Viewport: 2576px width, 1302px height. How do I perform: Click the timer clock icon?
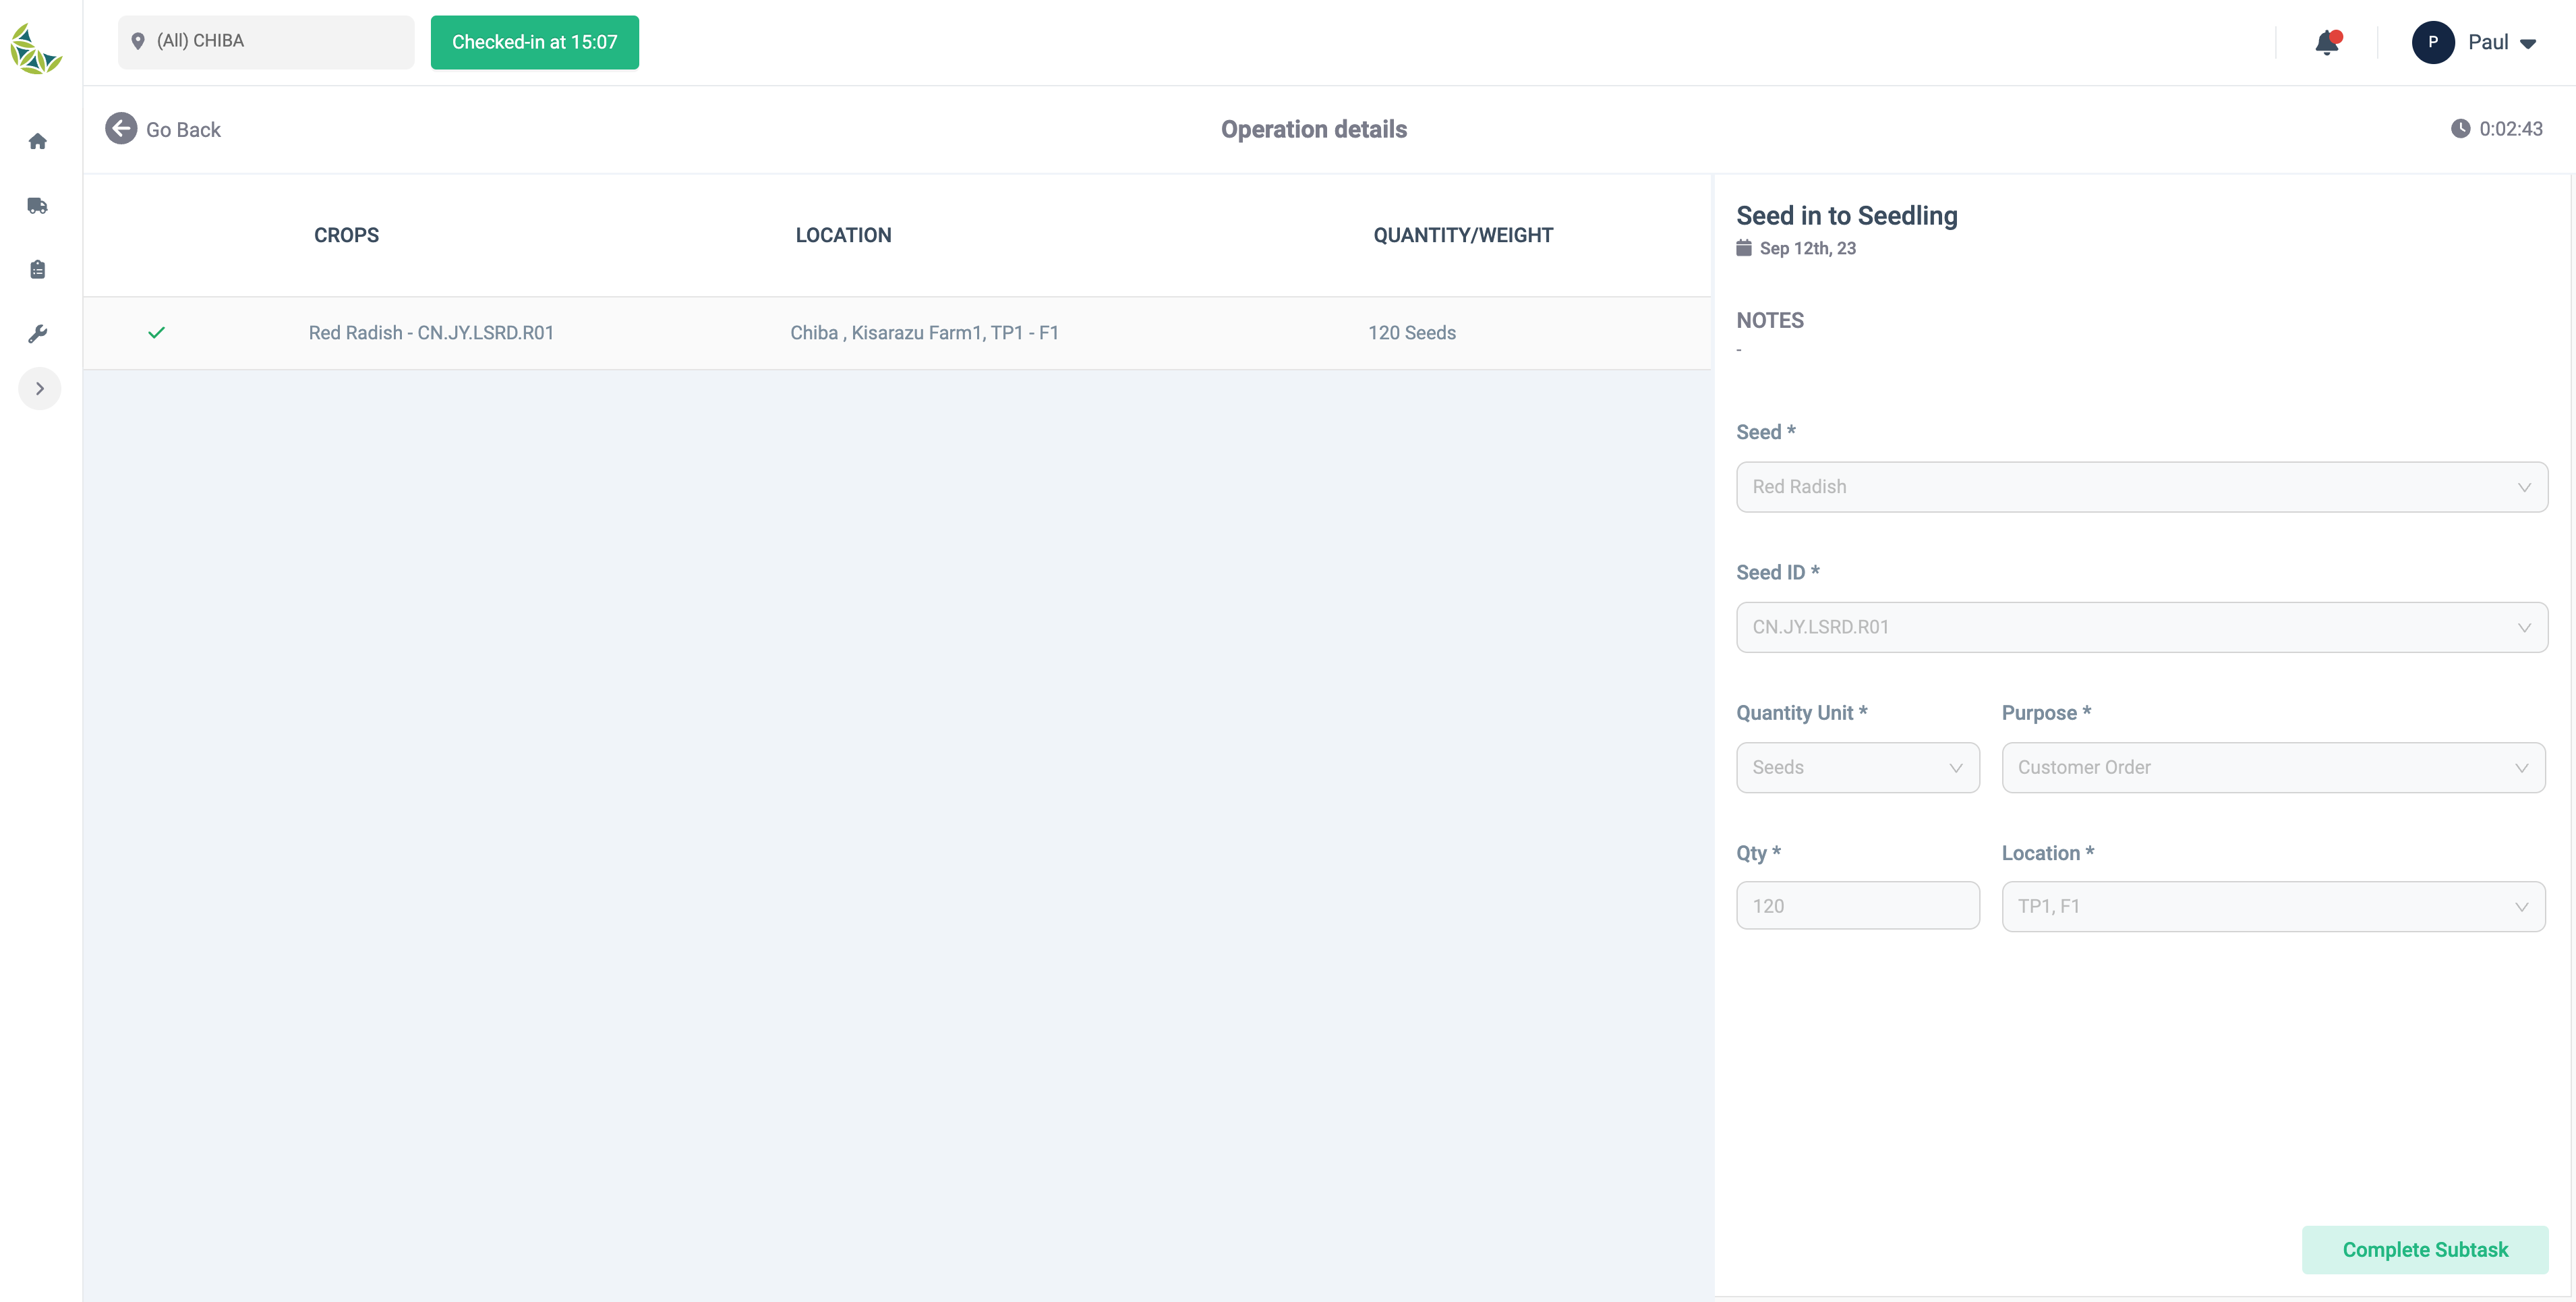tap(2461, 128)
